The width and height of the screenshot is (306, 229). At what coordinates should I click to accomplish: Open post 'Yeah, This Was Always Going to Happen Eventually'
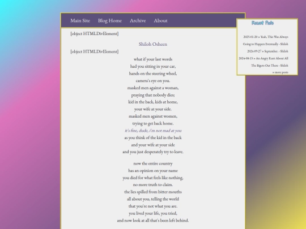[x=265, y=40]
